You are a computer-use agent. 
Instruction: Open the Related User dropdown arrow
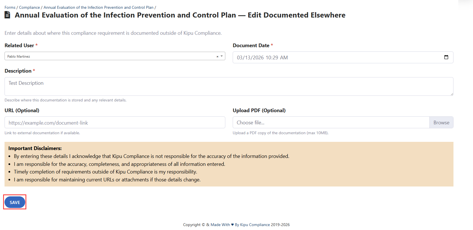click(x=222, y=56)
